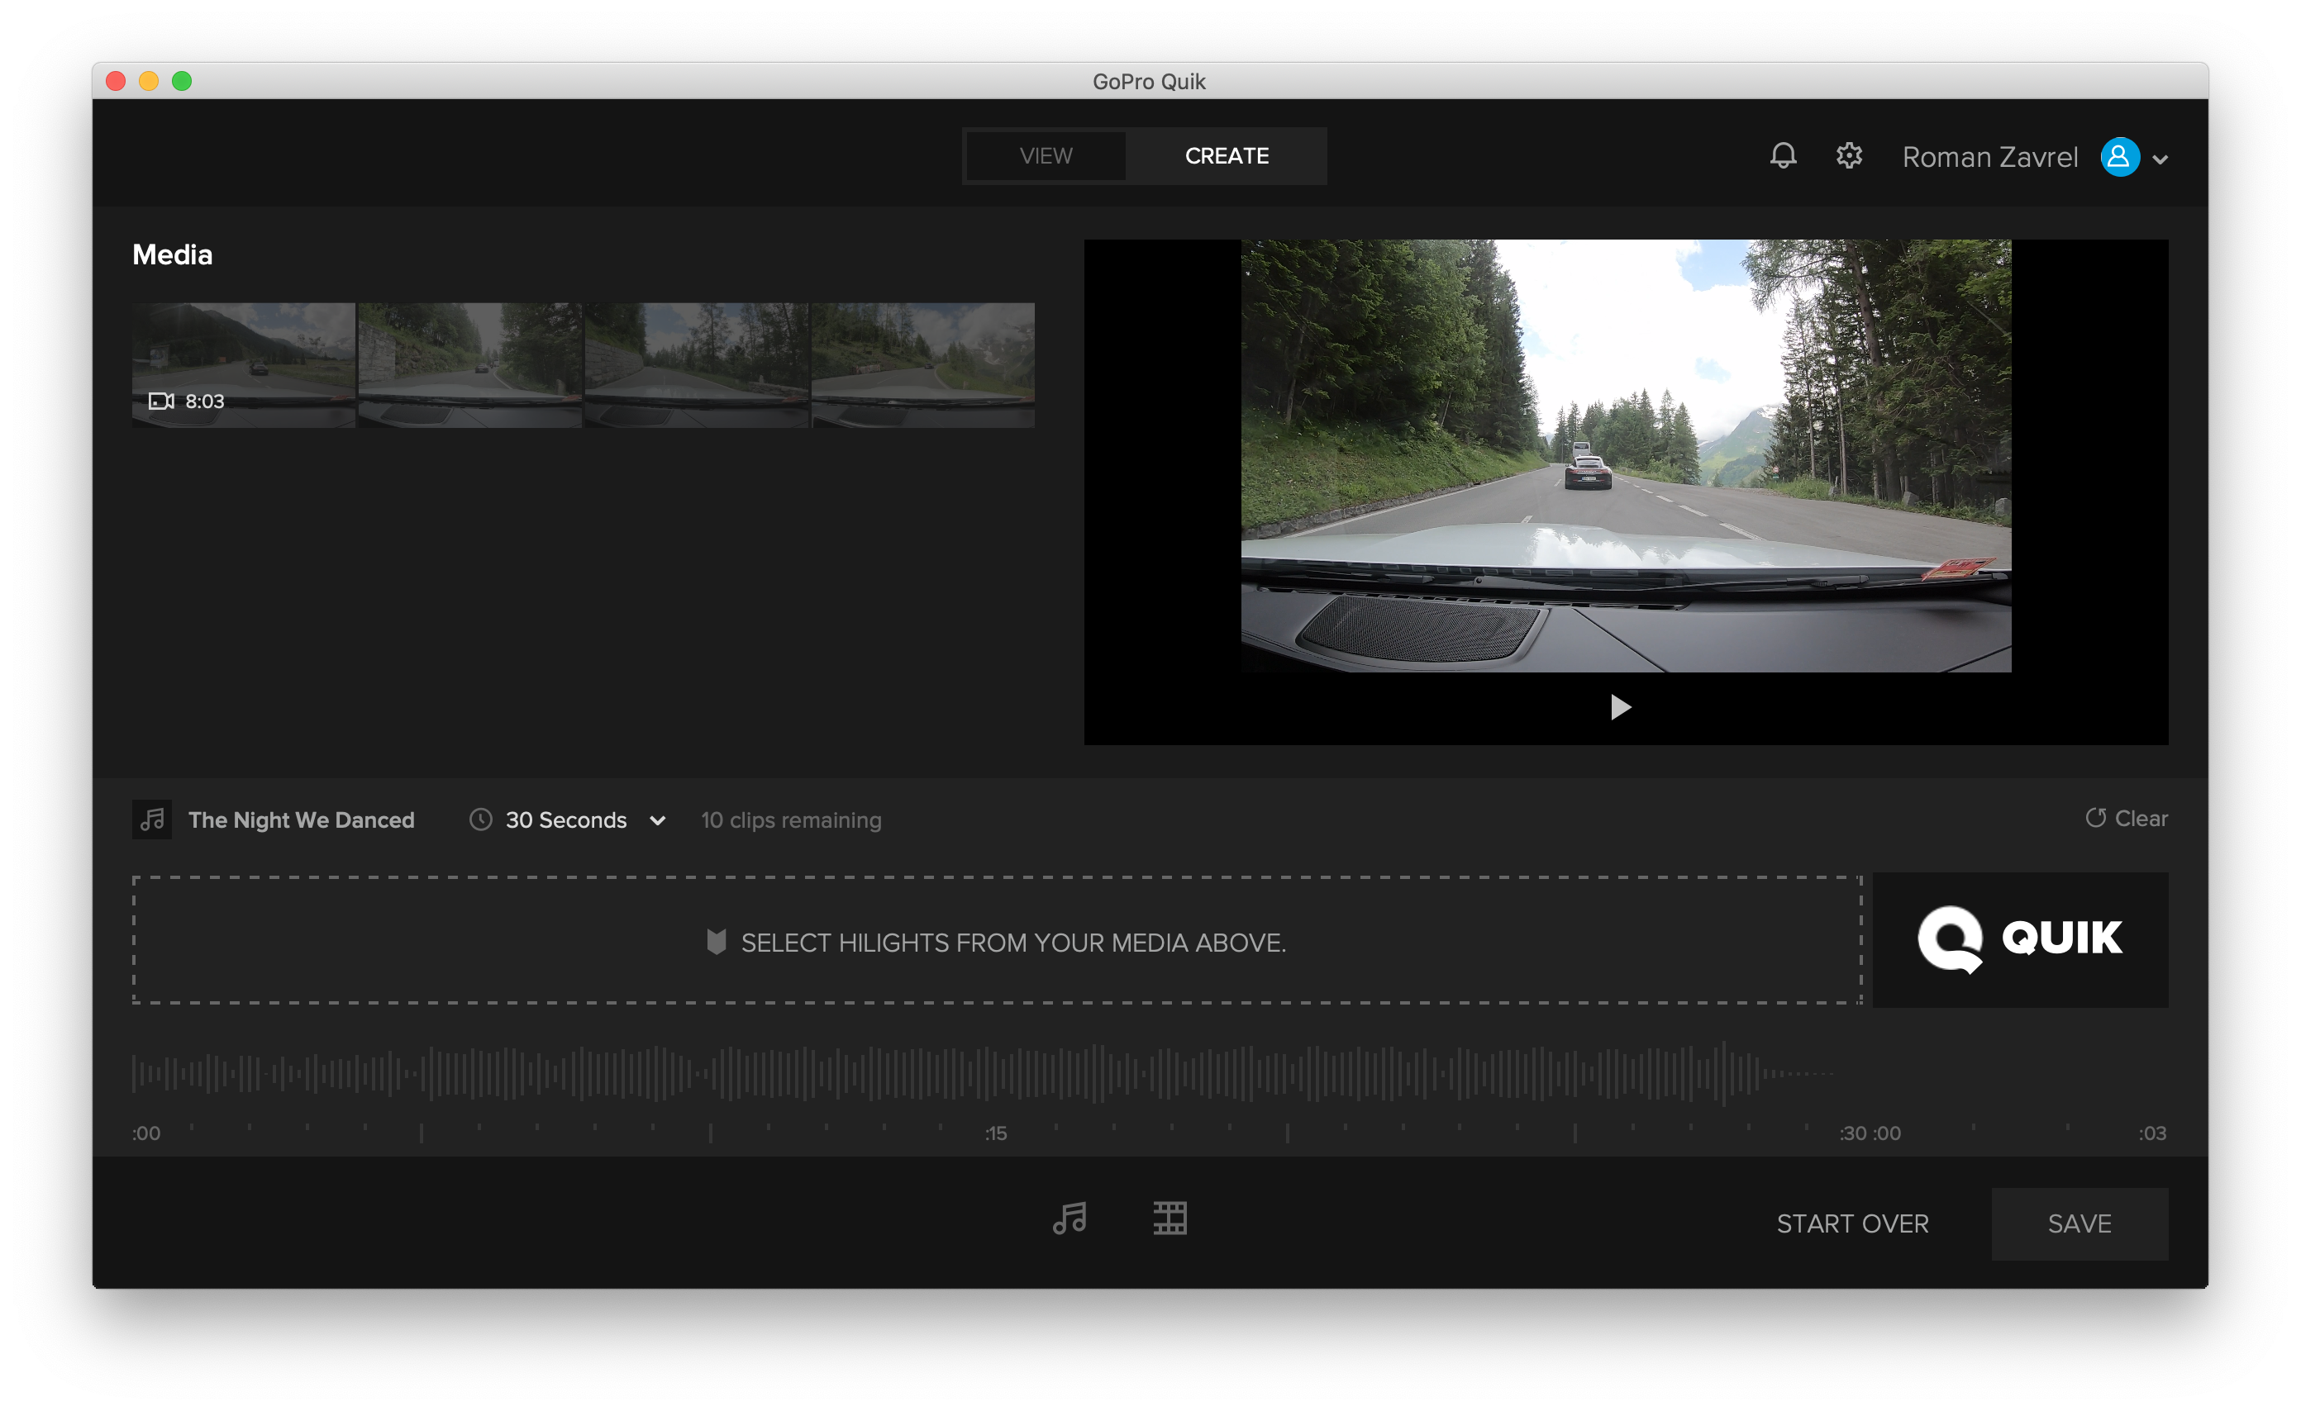Viewport: 2301px width, 1411px height.
Task: Select the CREATE tab
Action: coord(1227,156)
